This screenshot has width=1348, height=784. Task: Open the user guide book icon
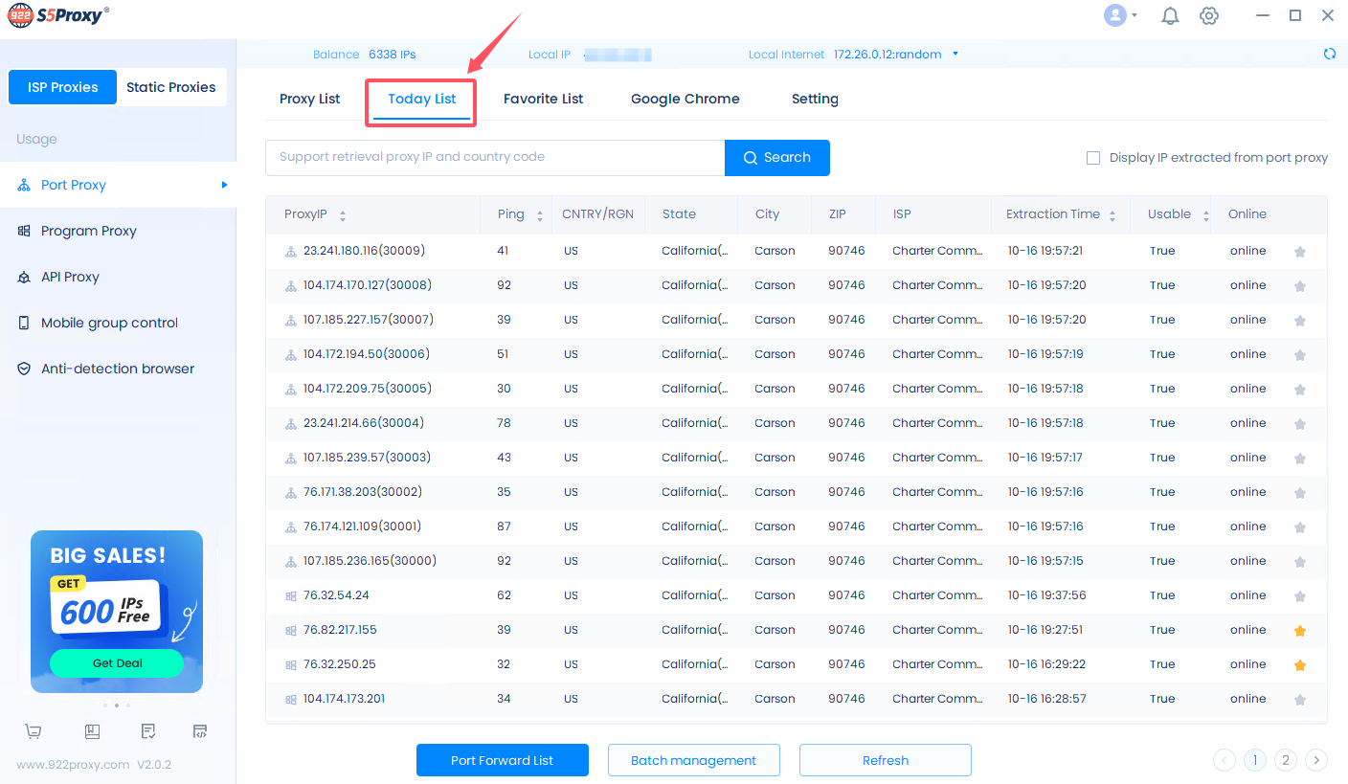(92, 731)
